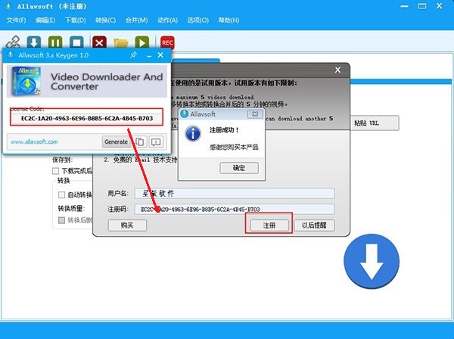This screenshot has height=339, width=454.
Task: Click the blue download toolbar icon
Action: click(x=34, y=42)
